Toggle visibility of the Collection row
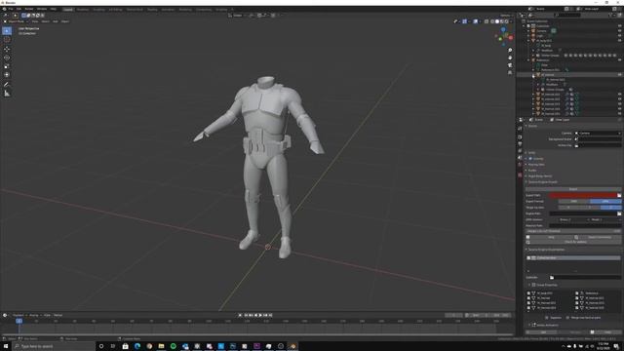This screenshot has height=351, width=624. tap(620, 26)
